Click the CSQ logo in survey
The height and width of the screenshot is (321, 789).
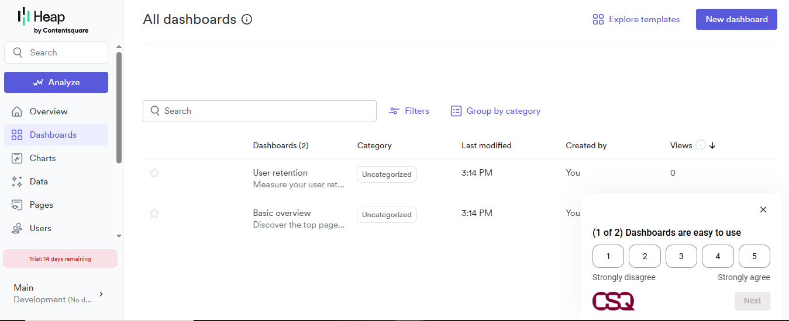tap(614, 301)
